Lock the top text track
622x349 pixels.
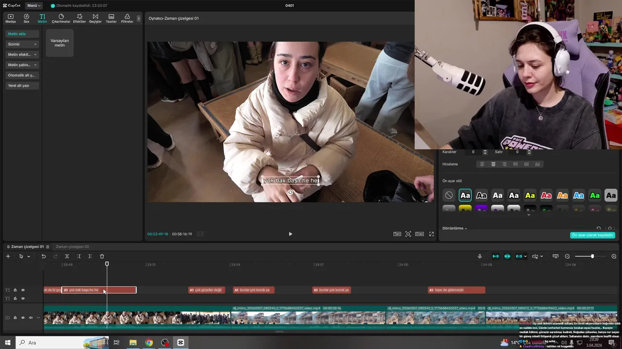15,290
